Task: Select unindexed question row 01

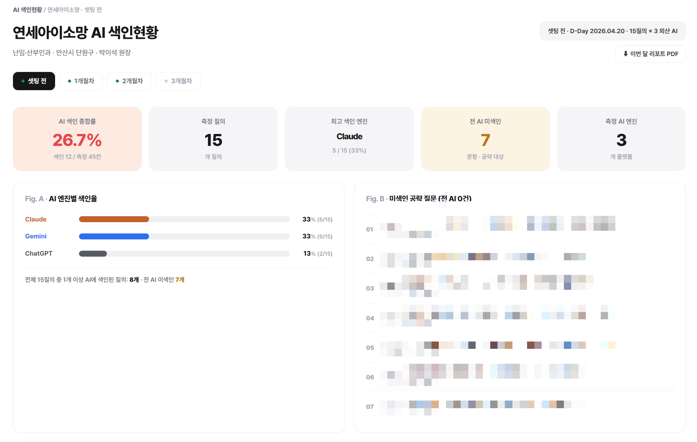Action: tap(520, 229)
